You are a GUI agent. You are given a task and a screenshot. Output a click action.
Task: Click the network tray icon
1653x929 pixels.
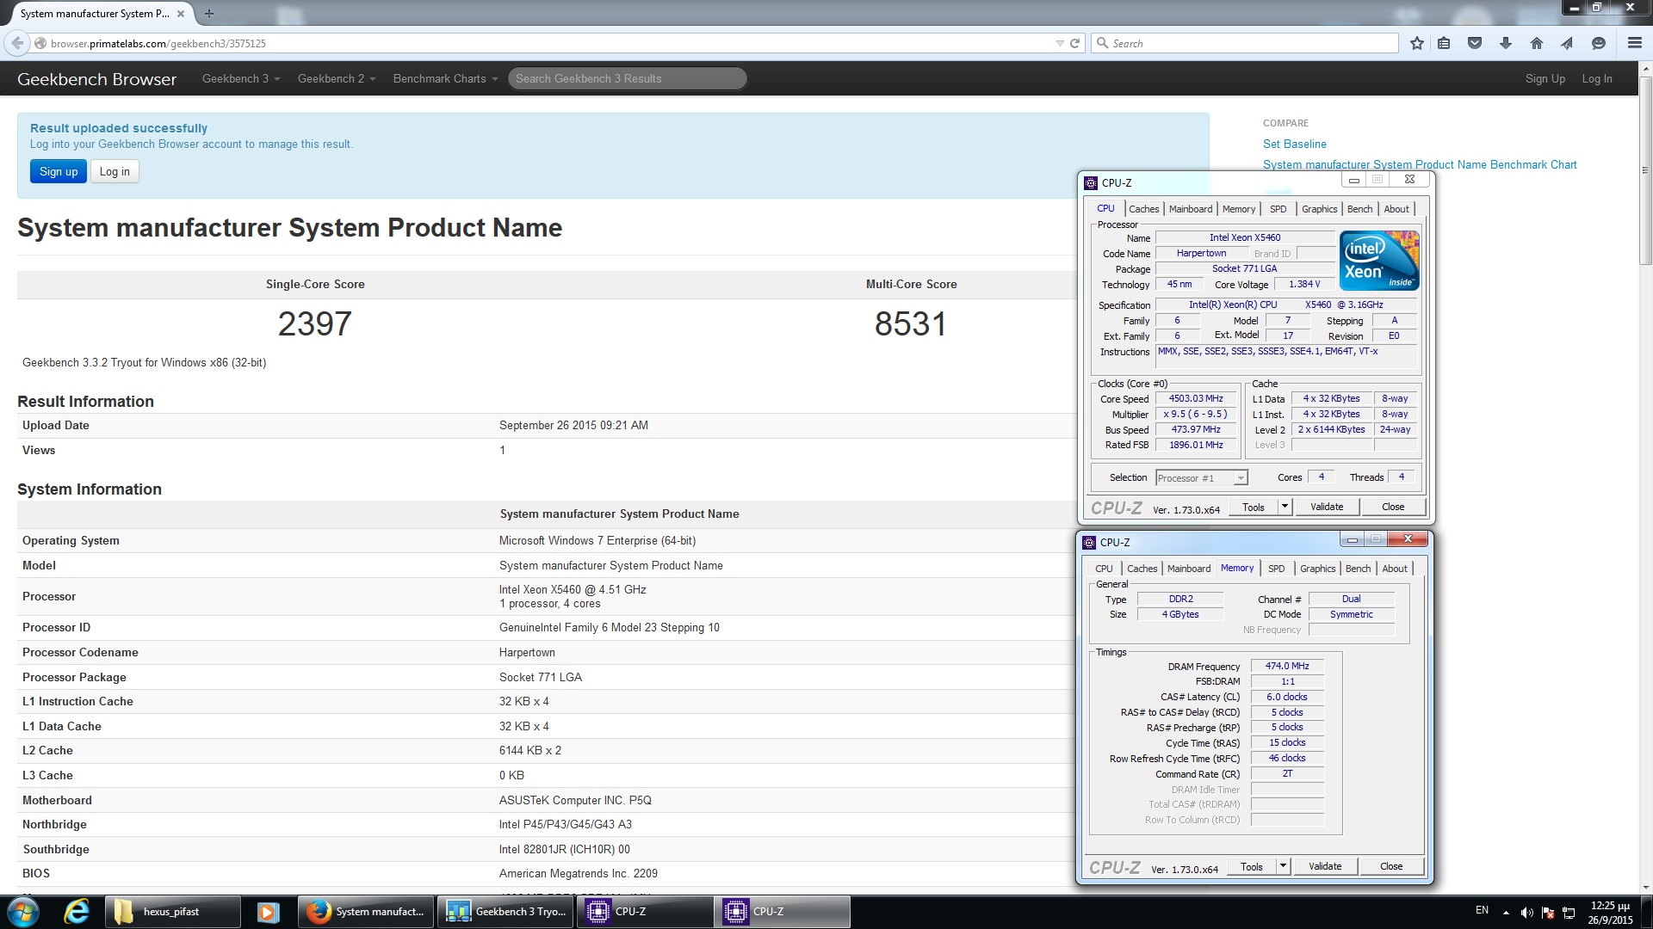[1569, 913]
